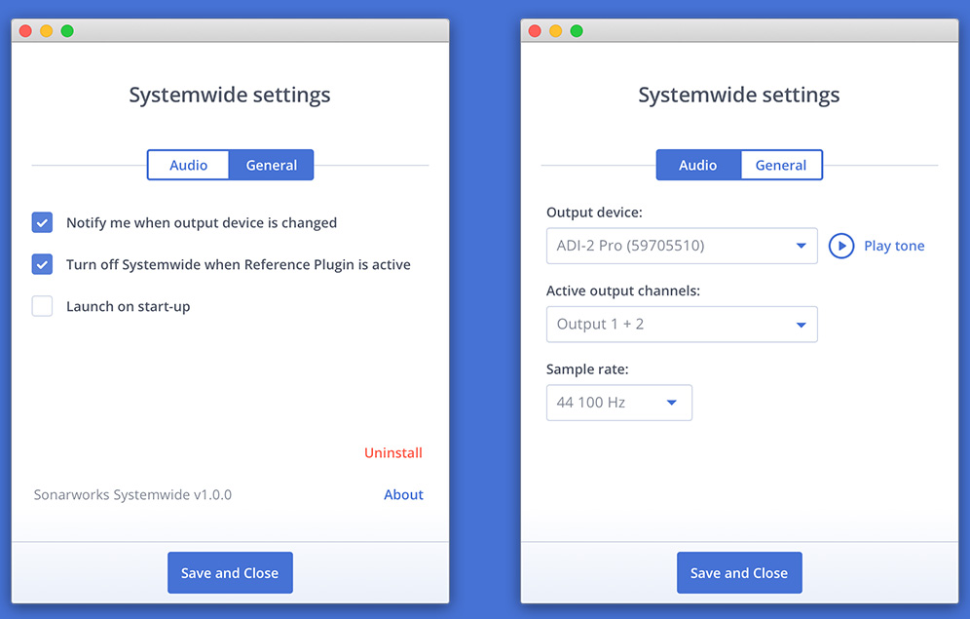
Task: Switch to the General tab in right window
Action: [781, 165]
